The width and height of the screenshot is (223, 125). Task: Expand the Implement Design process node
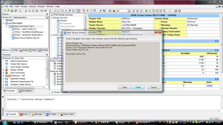click(x=4, y=79)
